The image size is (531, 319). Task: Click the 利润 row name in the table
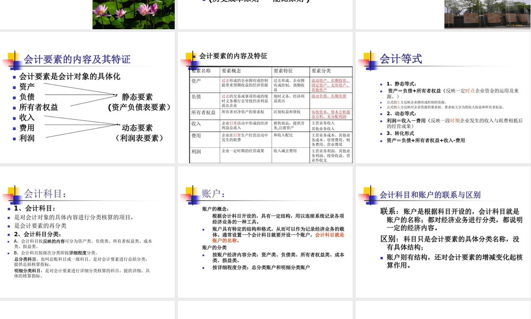point(196,152)
